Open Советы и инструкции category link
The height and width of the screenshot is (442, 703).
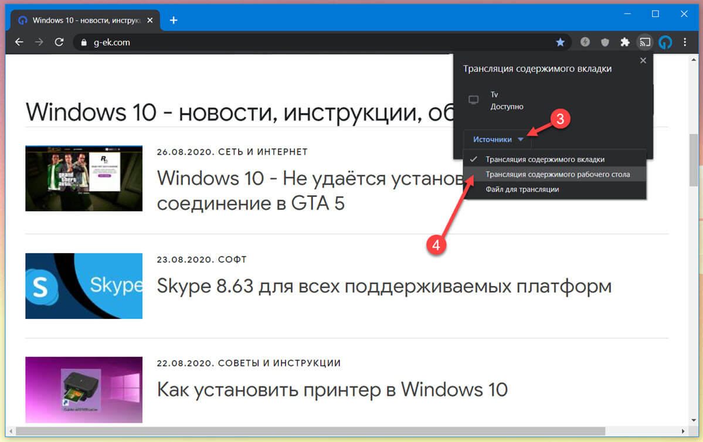pos(279,363)
